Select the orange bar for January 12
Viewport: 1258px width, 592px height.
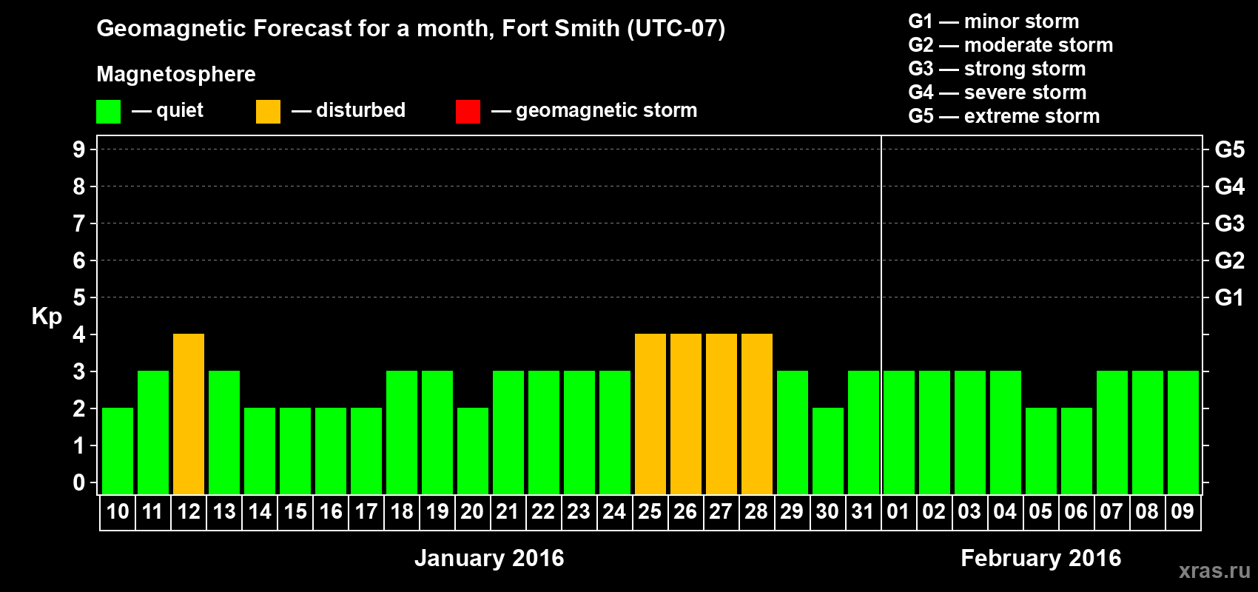tap(189, 414)
